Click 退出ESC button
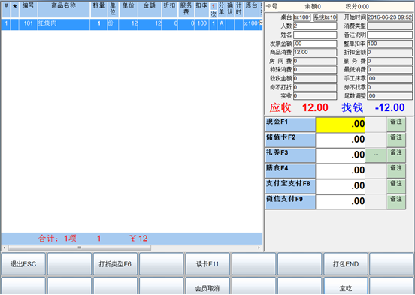The width and height of the screenshot is (415, 295). click(23, 263)
